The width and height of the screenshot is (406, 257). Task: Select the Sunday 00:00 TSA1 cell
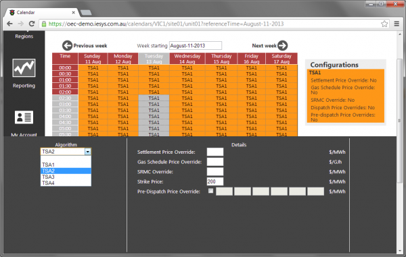[93, 68]
